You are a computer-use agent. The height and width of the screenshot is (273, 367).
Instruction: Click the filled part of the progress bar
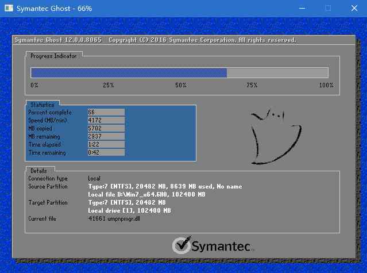coord(129,72)
